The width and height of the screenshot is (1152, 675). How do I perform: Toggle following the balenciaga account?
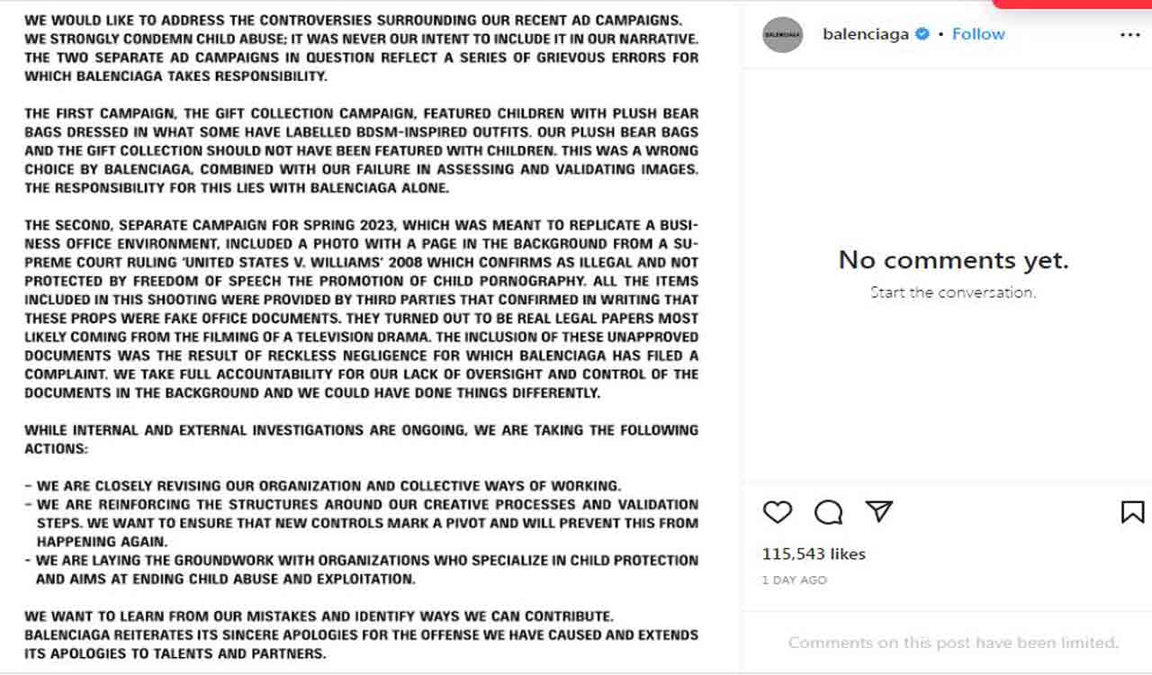tap(977, 33)
